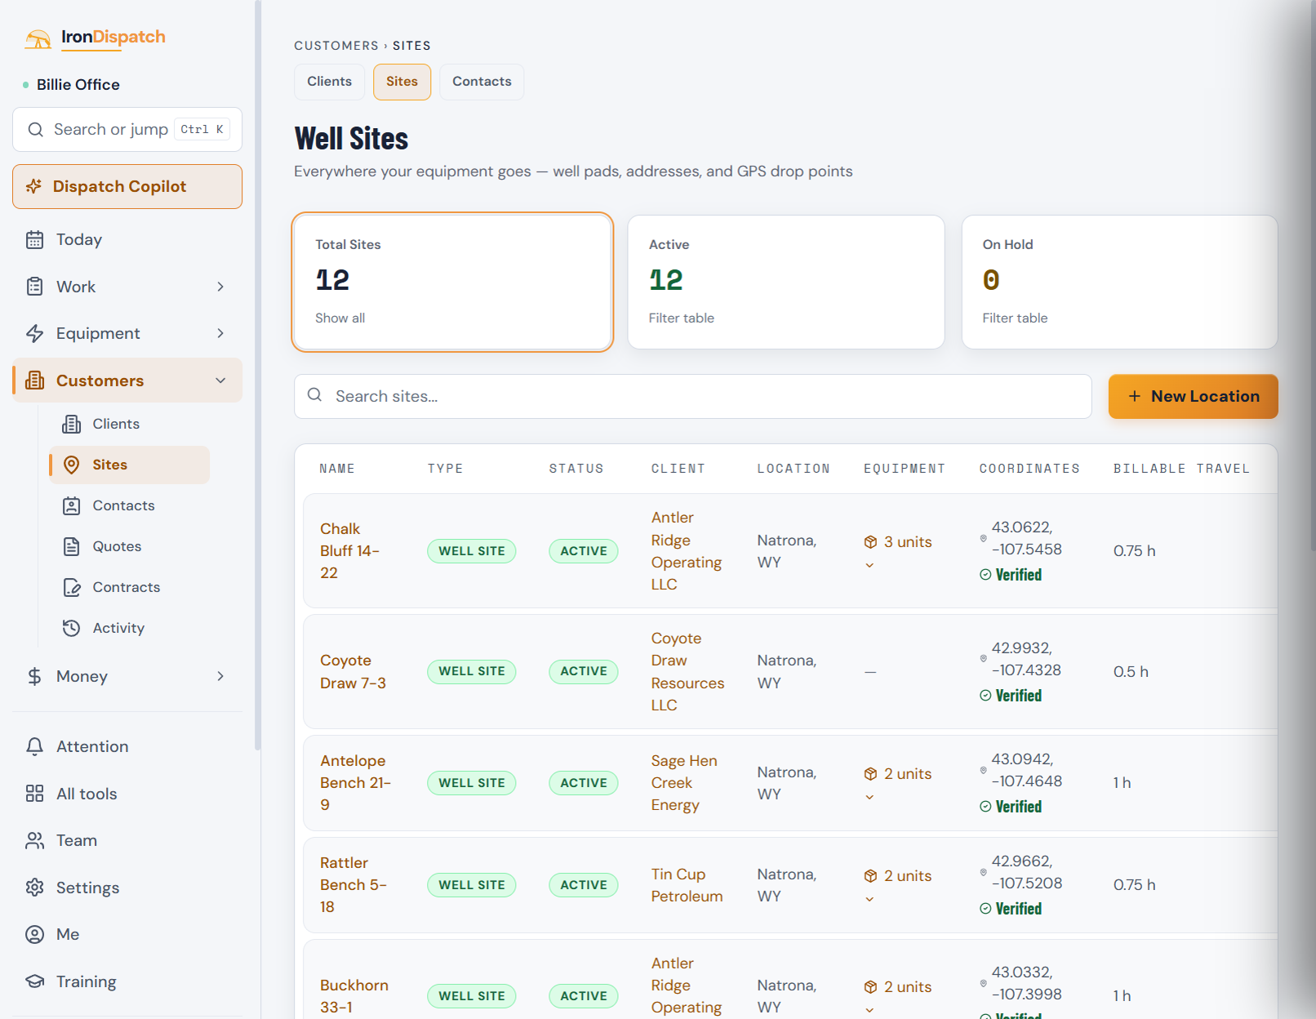Open client Tin Cup Petroleum
The width and height of the screenshot is (1316, 1019).
click(x=687, y=885)
